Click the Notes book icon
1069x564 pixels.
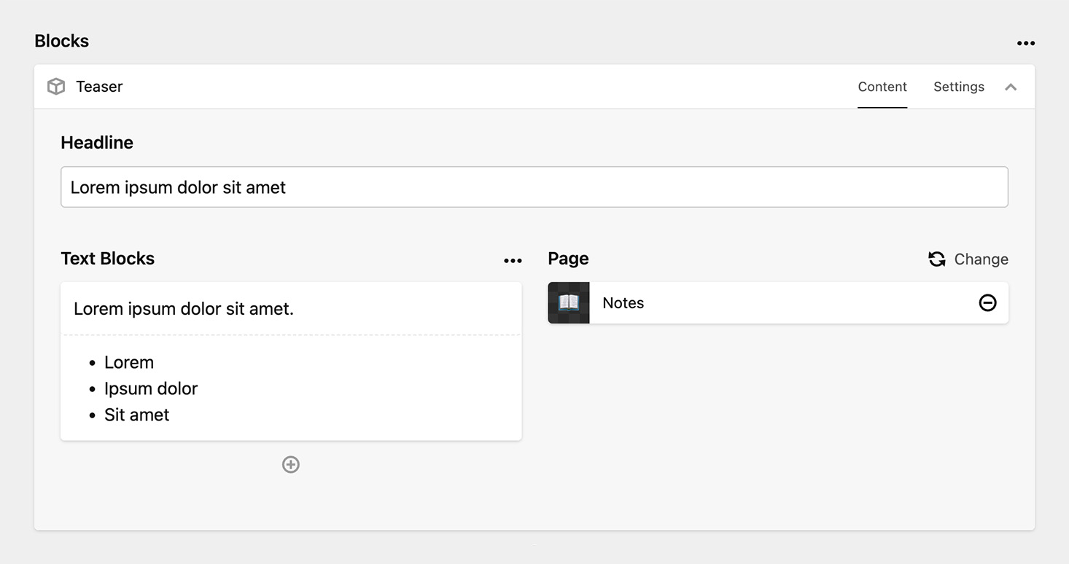(x=568, y=302)
